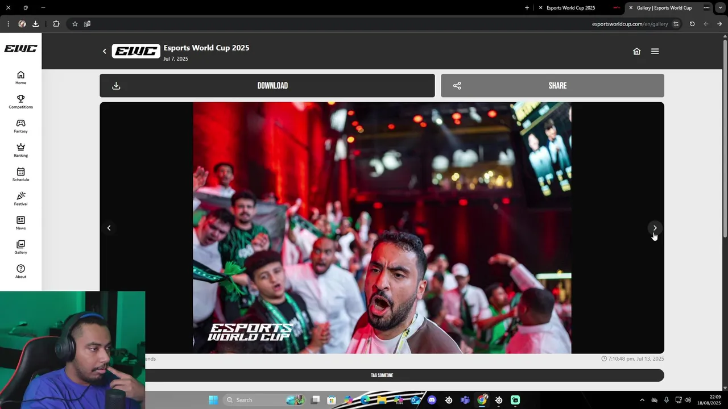
Task: Bookmark this page with the star
Action: point(75,24)
